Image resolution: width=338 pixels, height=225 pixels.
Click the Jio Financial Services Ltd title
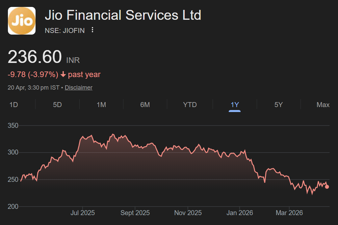pos(123,15)
